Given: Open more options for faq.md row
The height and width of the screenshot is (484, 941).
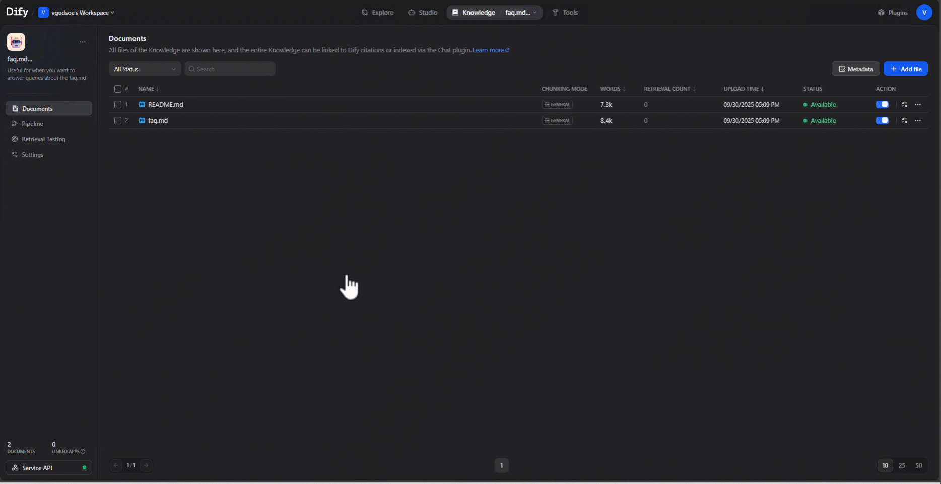Looking at the screenshot, I should (918, 121).
